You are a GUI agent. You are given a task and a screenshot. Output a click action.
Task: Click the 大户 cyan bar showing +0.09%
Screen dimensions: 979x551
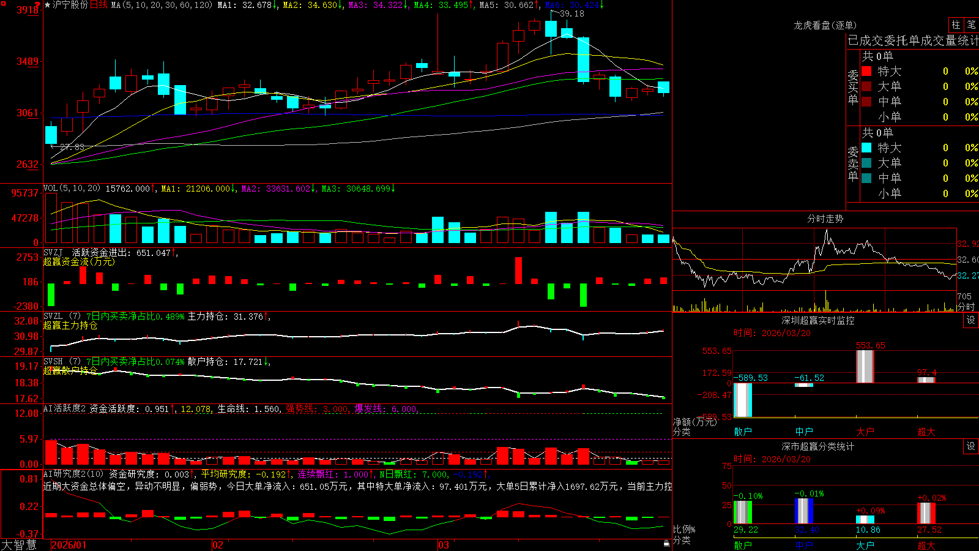click(865, 520)
